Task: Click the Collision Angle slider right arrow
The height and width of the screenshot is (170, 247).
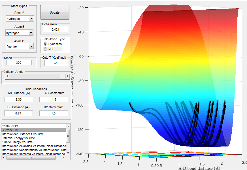Action: [x=67, y=76]
